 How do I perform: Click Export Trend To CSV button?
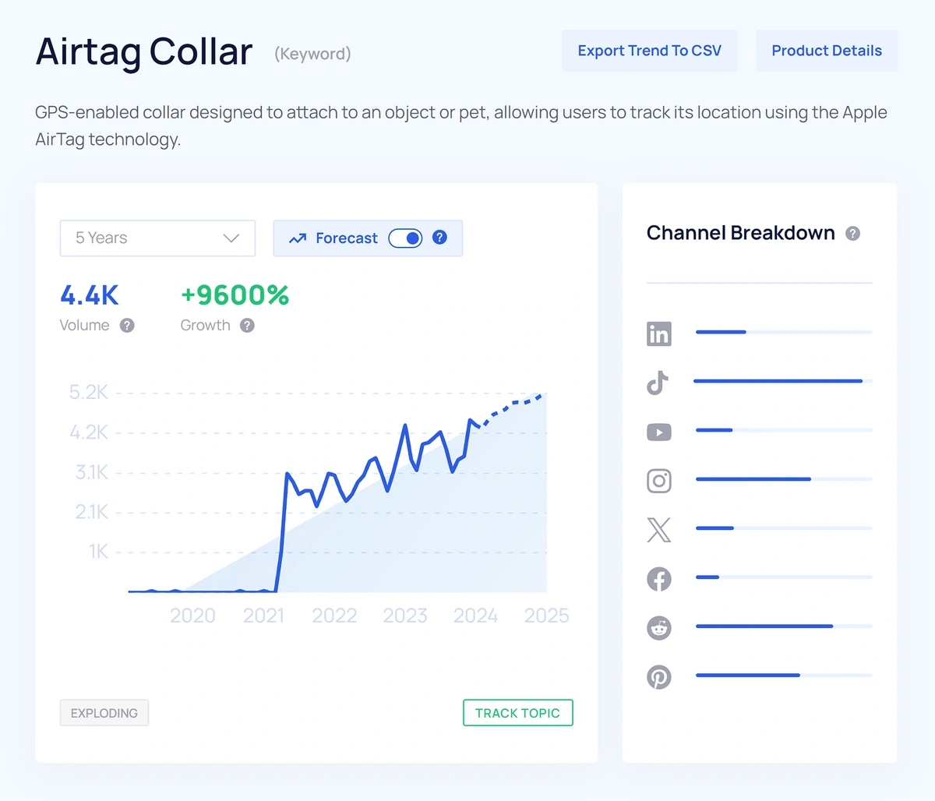(649, 51)
